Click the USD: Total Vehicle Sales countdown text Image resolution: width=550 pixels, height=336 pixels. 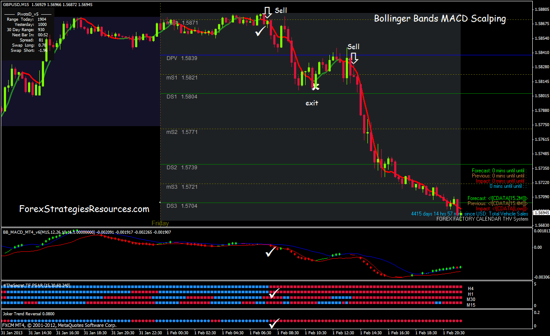click(x=469, y=214)
